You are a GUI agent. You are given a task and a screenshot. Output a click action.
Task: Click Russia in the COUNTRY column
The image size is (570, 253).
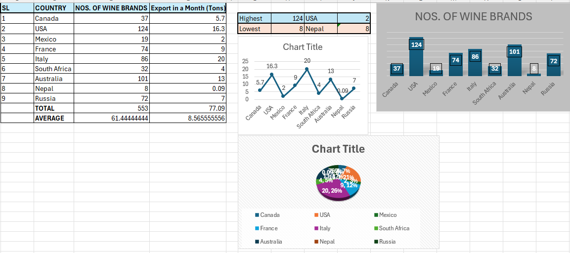[x=54, y=98]
